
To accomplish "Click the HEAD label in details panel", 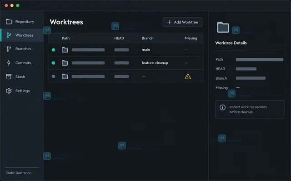I will [x=220, y=69].
